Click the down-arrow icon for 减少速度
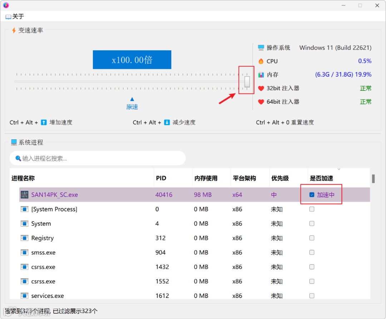 (x=167, y=122)
